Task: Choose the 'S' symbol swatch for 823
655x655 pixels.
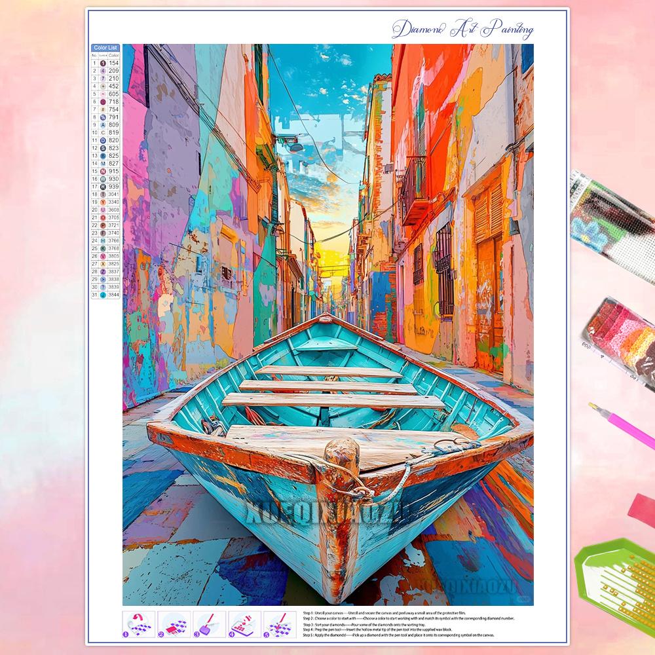Action: point(103,148)
